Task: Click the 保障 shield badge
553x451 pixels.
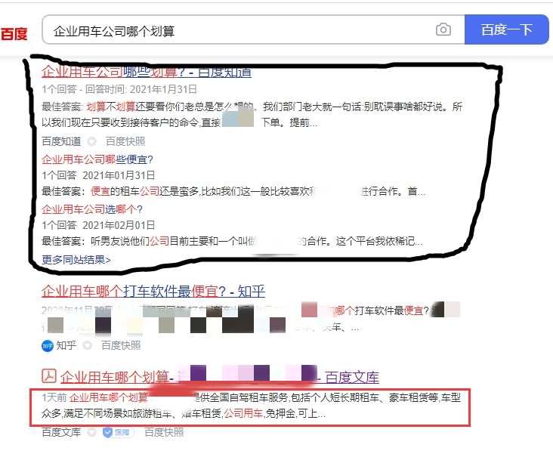Action: [119, 432]
